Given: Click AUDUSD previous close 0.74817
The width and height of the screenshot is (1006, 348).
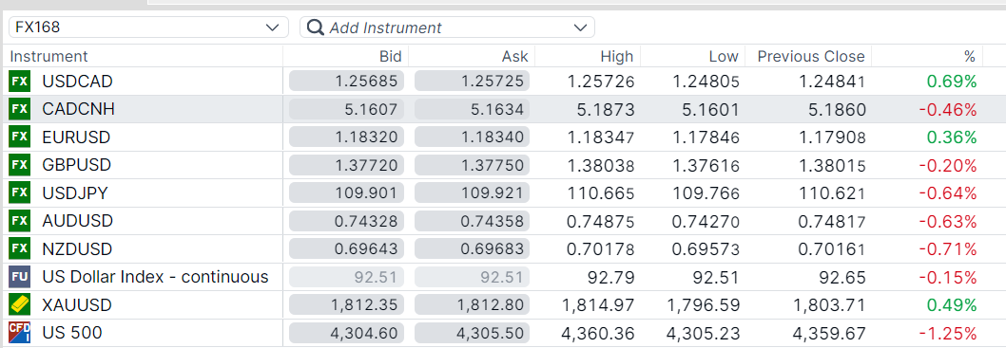Looking at the screenshot, I should coord(831,221).
